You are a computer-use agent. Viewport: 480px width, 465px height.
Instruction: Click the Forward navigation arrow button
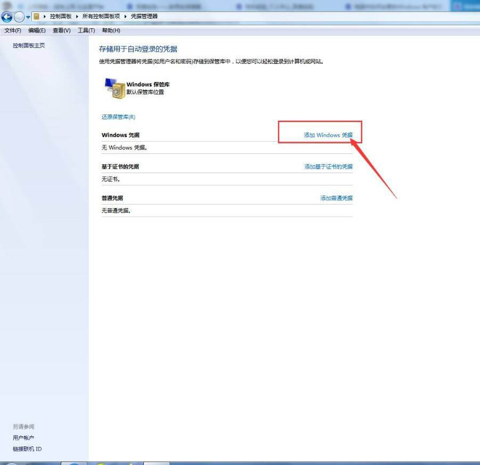pyautogui.click(x=19, y=17)
